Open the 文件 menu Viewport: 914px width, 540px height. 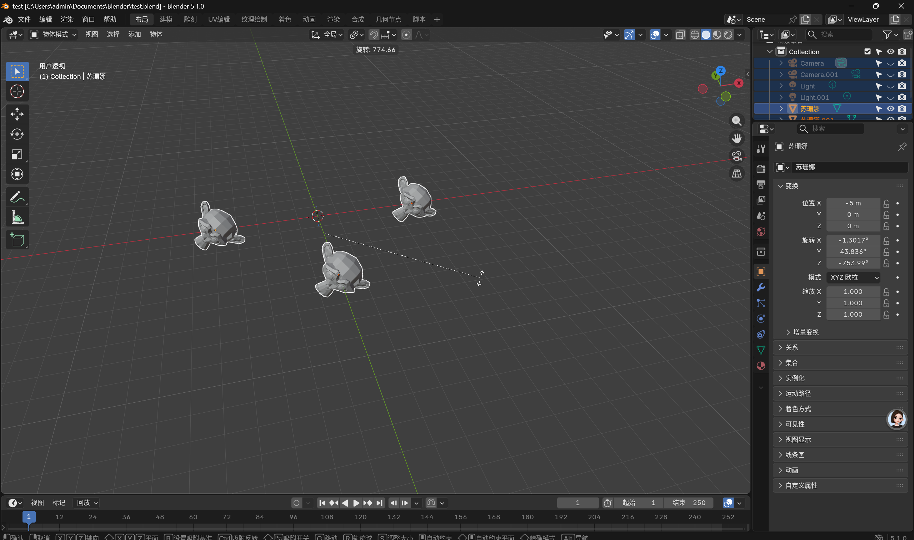coord(24,19)
